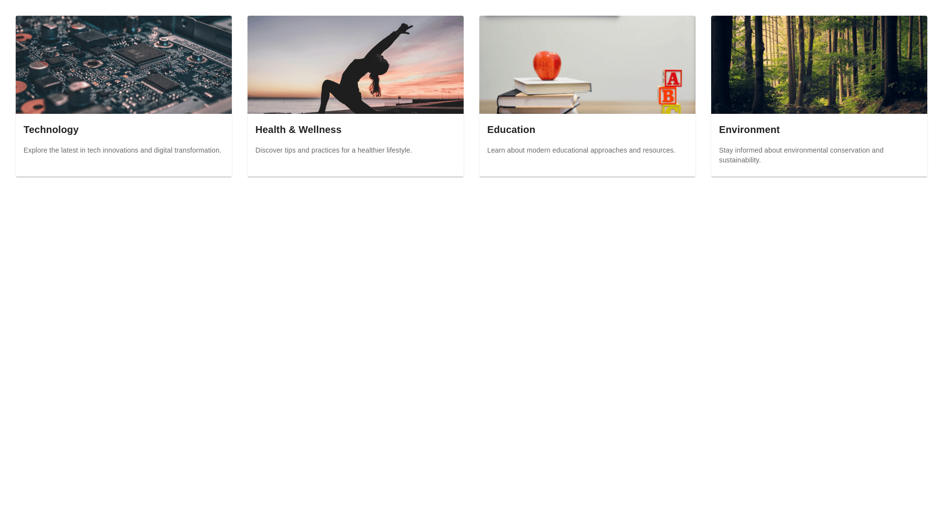The image size is (943, 530).
Task: Open the Technology circuit board image
Action: click(x=124, y=65)
